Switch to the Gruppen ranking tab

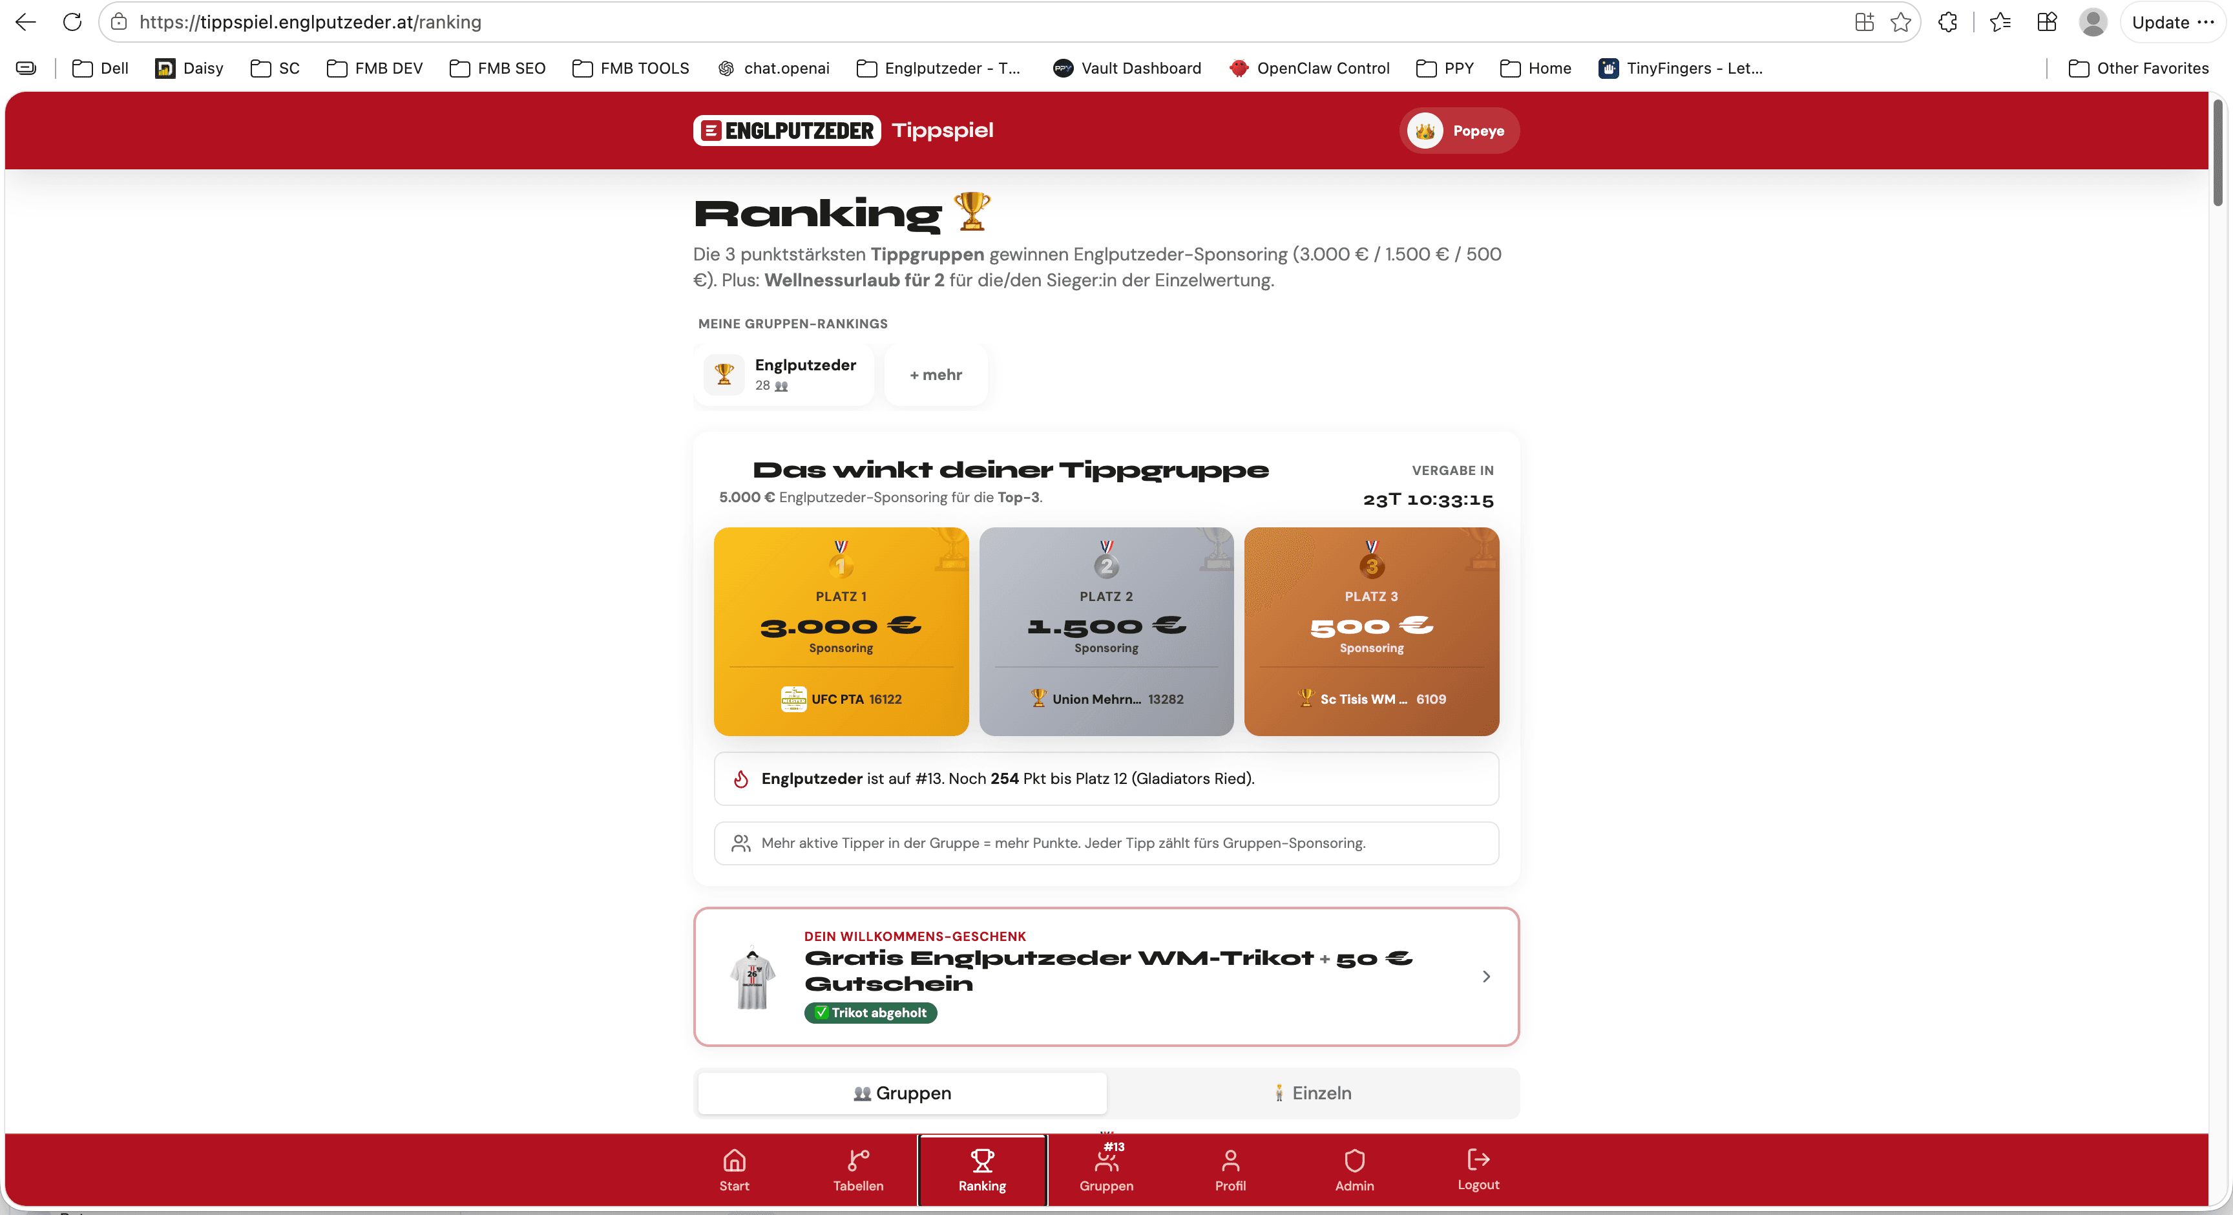coord(901,1093)
